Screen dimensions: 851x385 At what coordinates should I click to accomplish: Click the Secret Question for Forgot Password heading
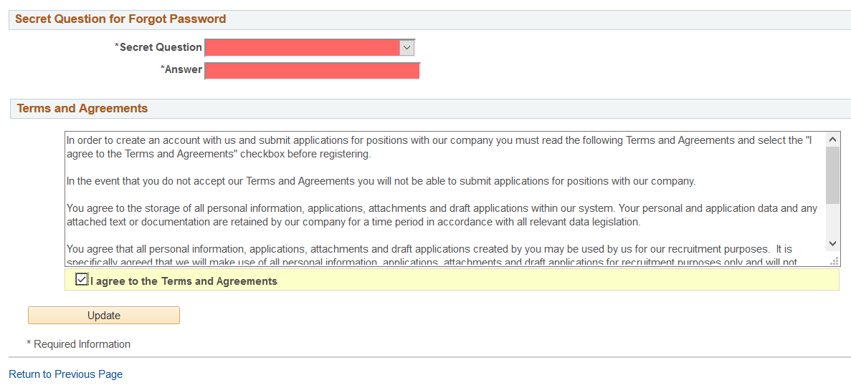(x=120, y=19)
